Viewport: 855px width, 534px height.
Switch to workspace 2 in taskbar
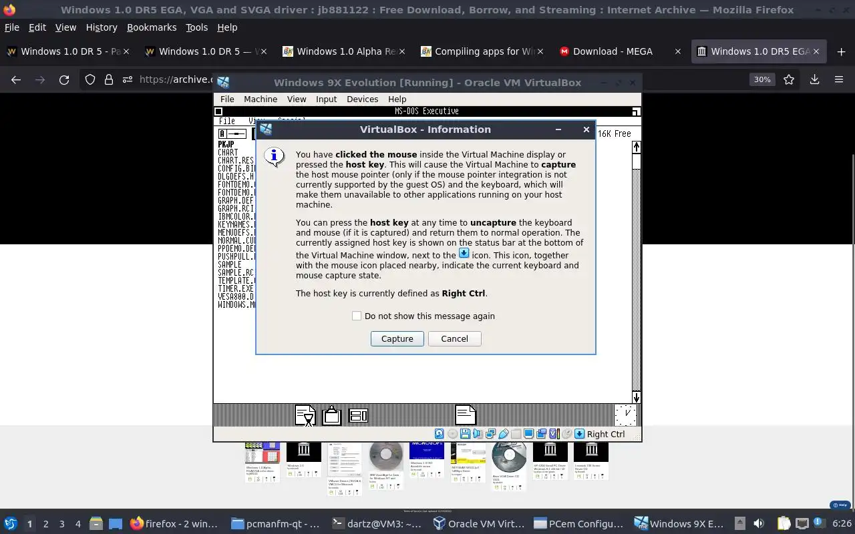pos(45,524)
